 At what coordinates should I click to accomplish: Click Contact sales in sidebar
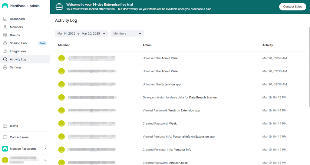[x=25, y=137]
